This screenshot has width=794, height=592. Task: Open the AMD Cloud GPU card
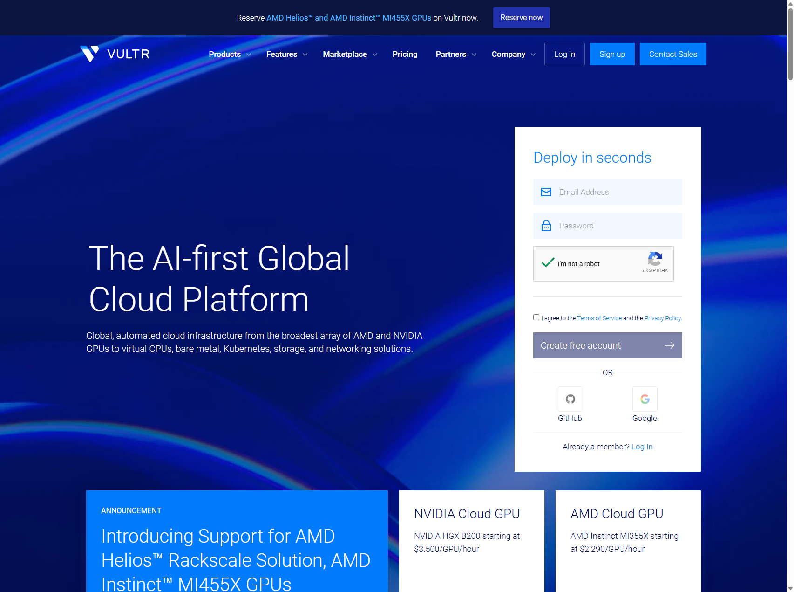[628, 541]
